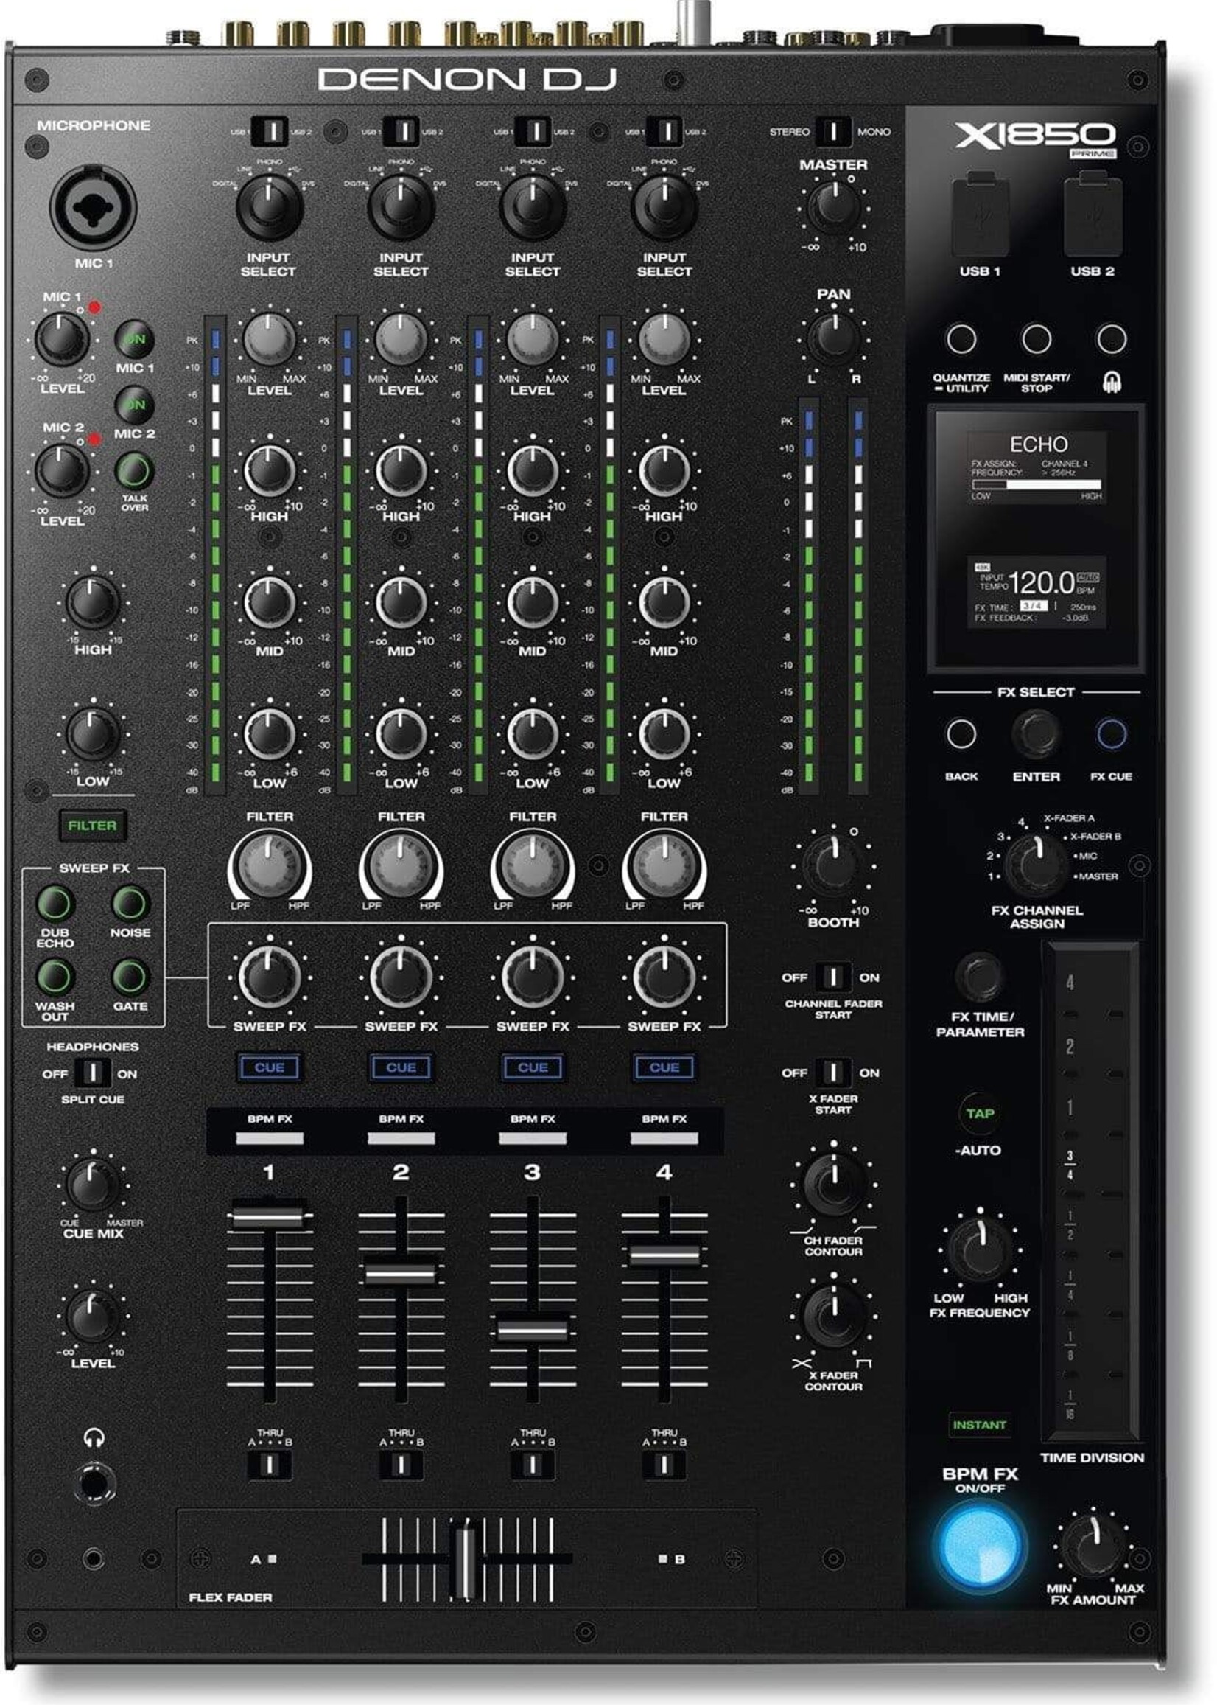Click the PAN knob
Image resolution: width=1217 pixels, height=1705 pixels.
pos(832,338)
